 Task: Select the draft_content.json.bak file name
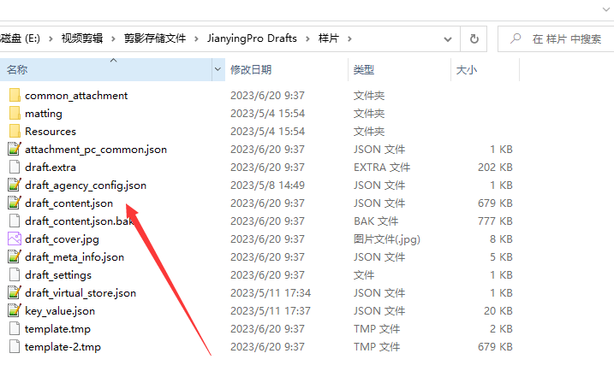coord(80,221)
